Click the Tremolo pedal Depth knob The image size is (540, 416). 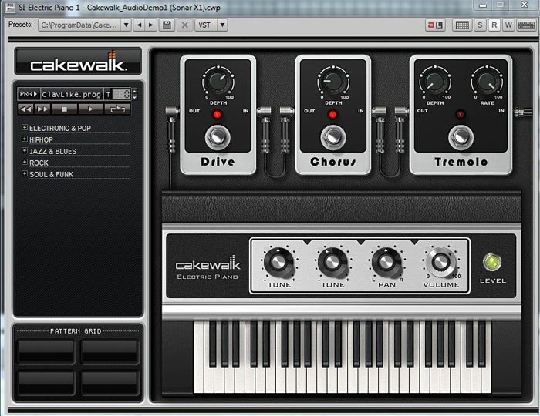coord(435,82)
